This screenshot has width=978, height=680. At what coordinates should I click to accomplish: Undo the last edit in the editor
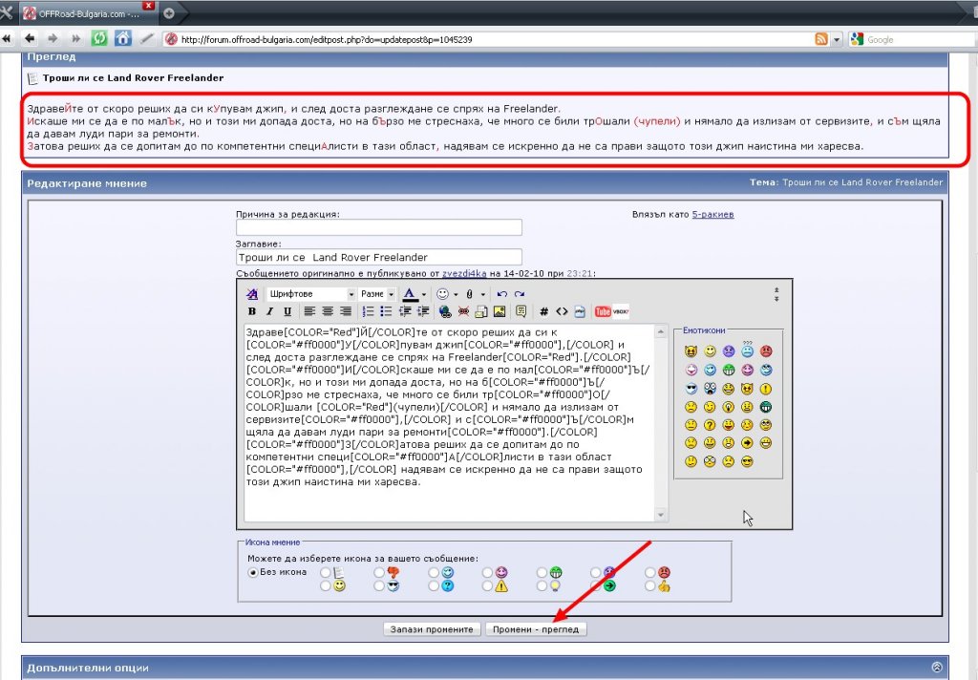(500, 294)
